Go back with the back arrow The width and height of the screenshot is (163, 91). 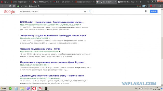3,6
